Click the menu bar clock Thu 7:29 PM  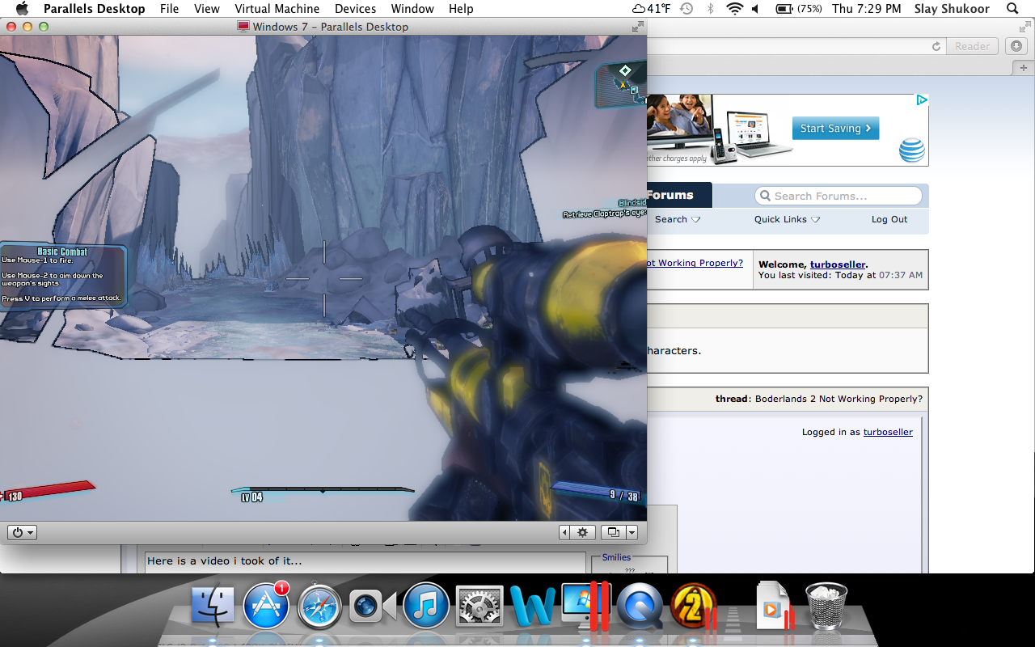[x=866, y=9]
